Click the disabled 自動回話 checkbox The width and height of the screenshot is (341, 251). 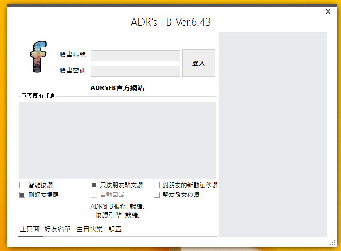94,195
